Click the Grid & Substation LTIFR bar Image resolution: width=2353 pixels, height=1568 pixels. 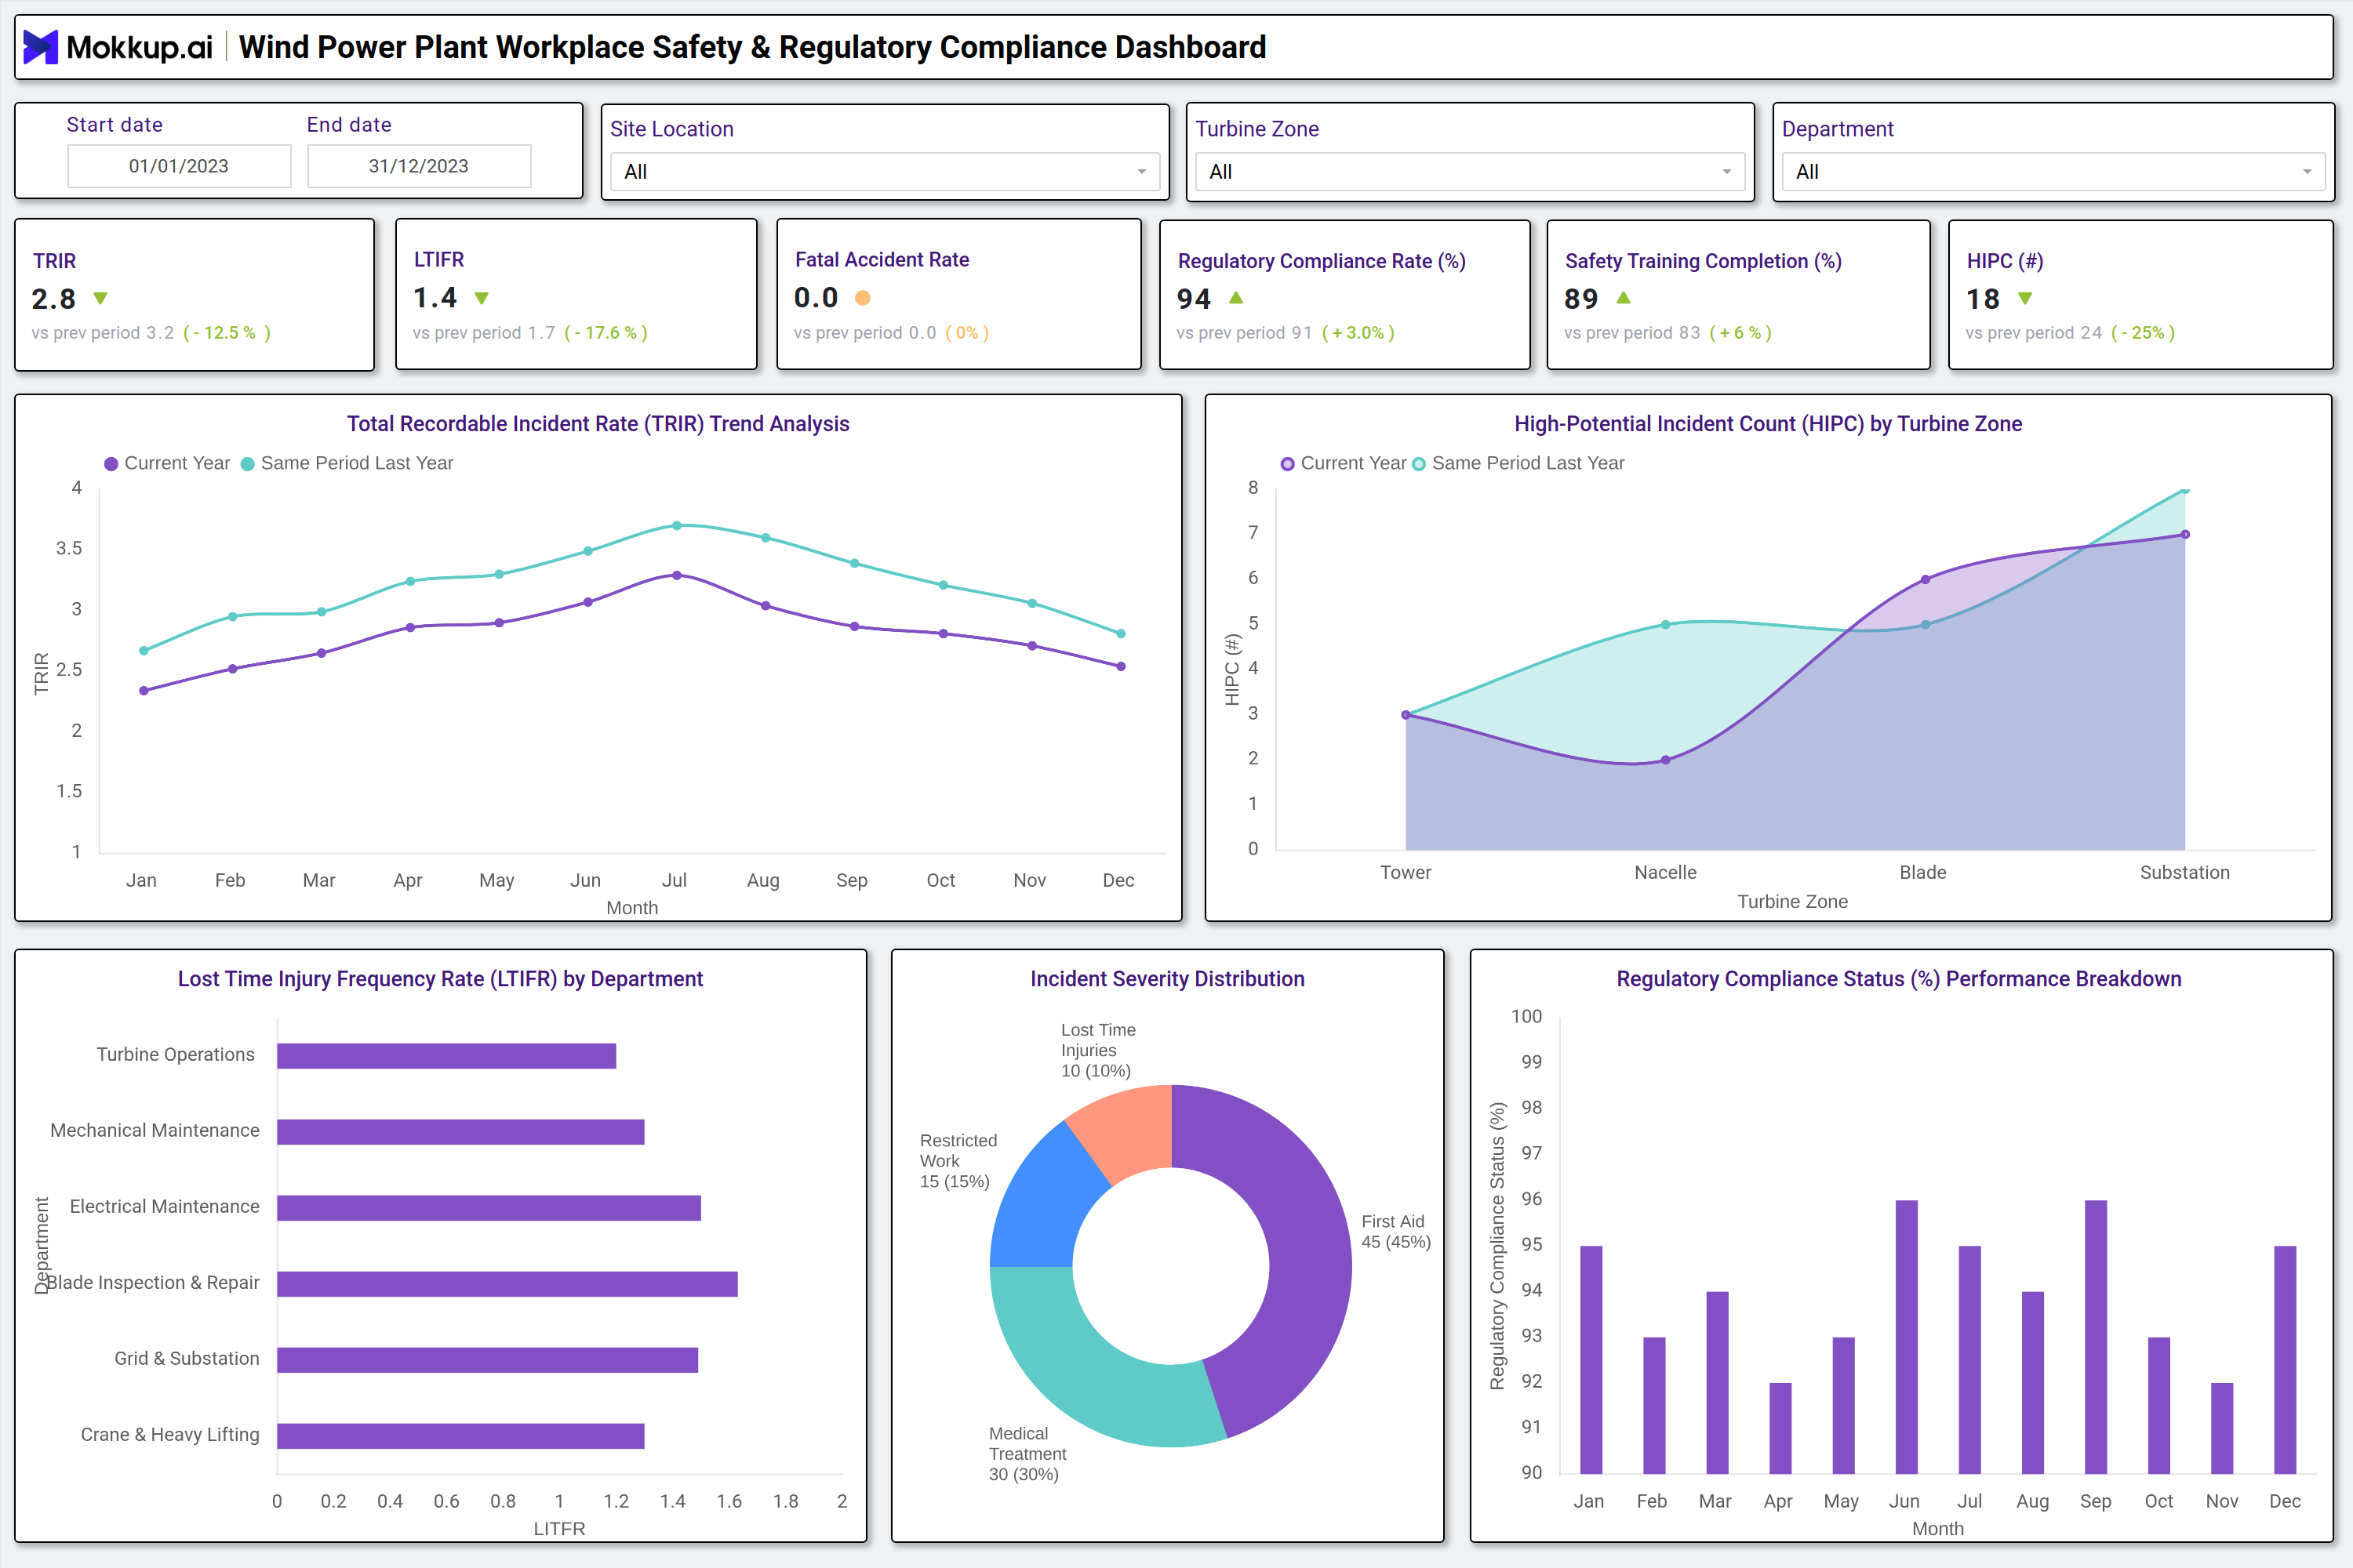tap(487, 1360)
